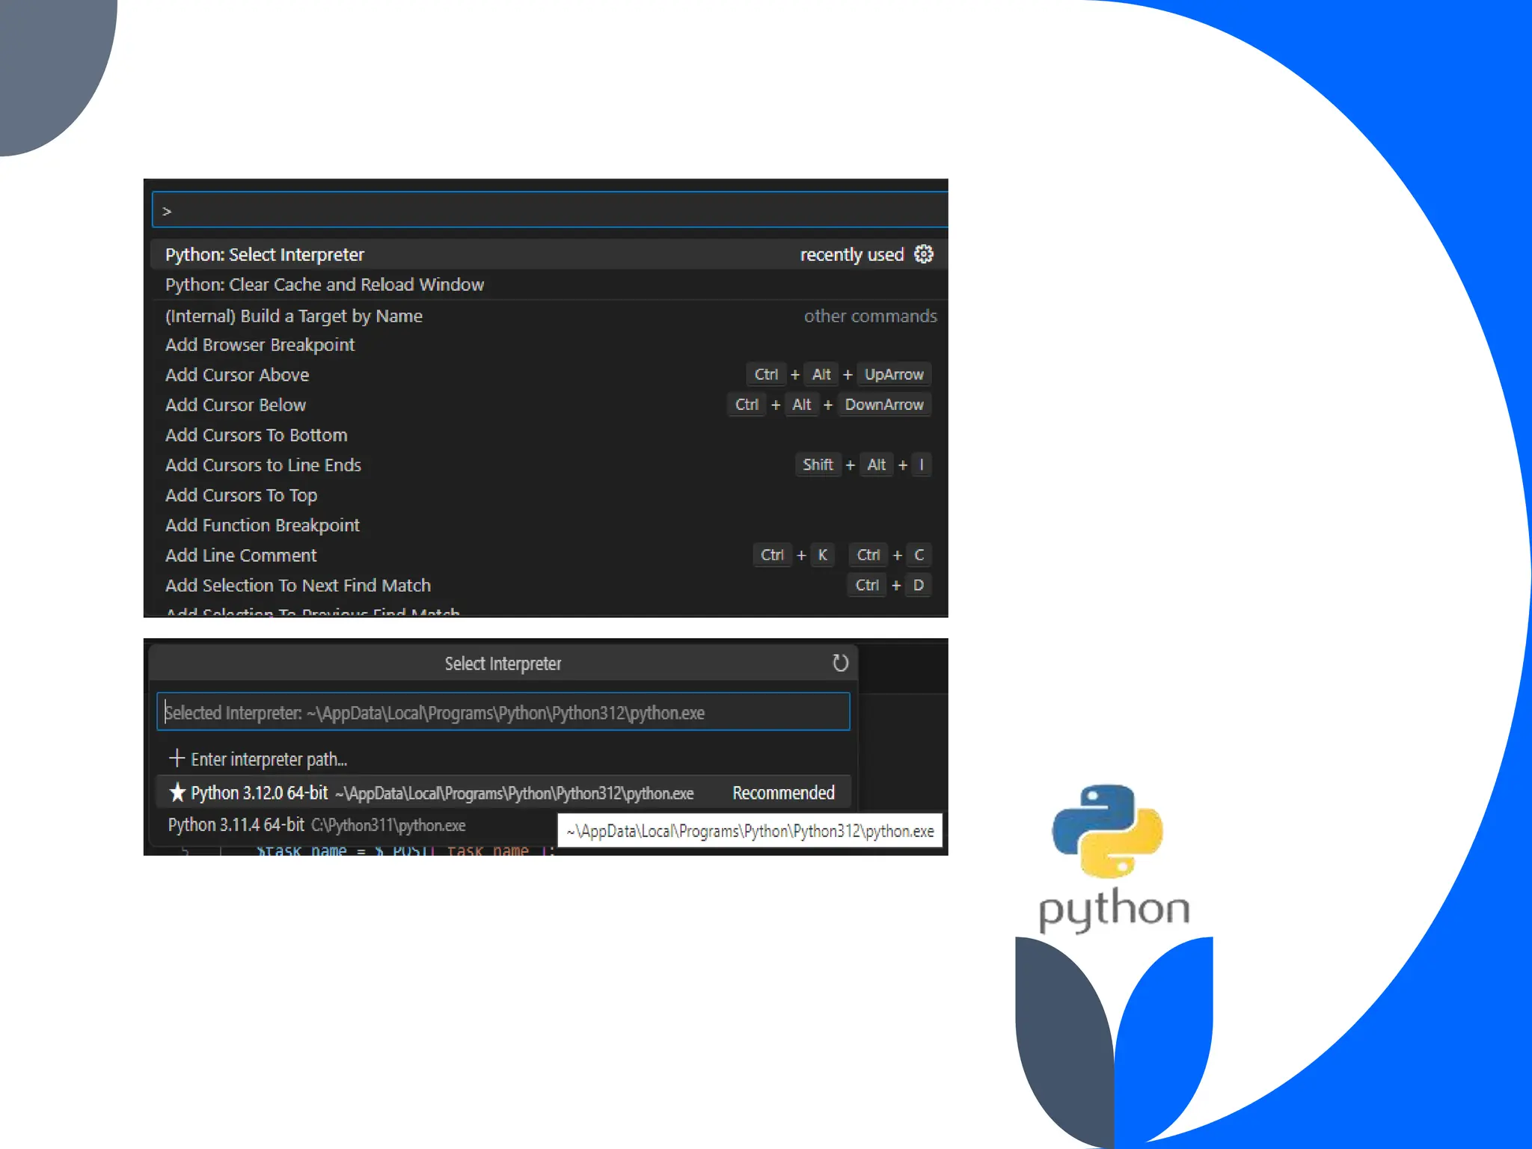The width and height of the screenshot is (1532, 1149).
Task: Run the Add Function Breakpoint command
Action: pyautogui.click(x=263, y=525)
